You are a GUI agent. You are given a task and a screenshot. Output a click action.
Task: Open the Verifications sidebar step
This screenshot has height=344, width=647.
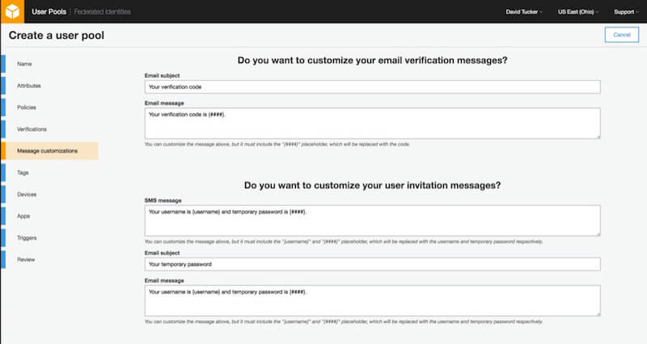[x=32, y=128]
